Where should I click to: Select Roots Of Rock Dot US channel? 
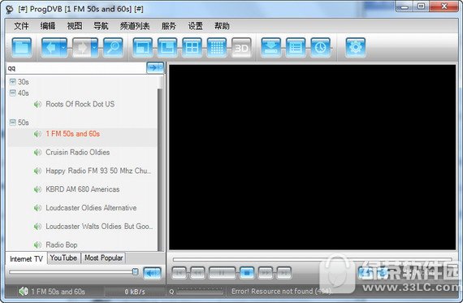coord(80,104)
